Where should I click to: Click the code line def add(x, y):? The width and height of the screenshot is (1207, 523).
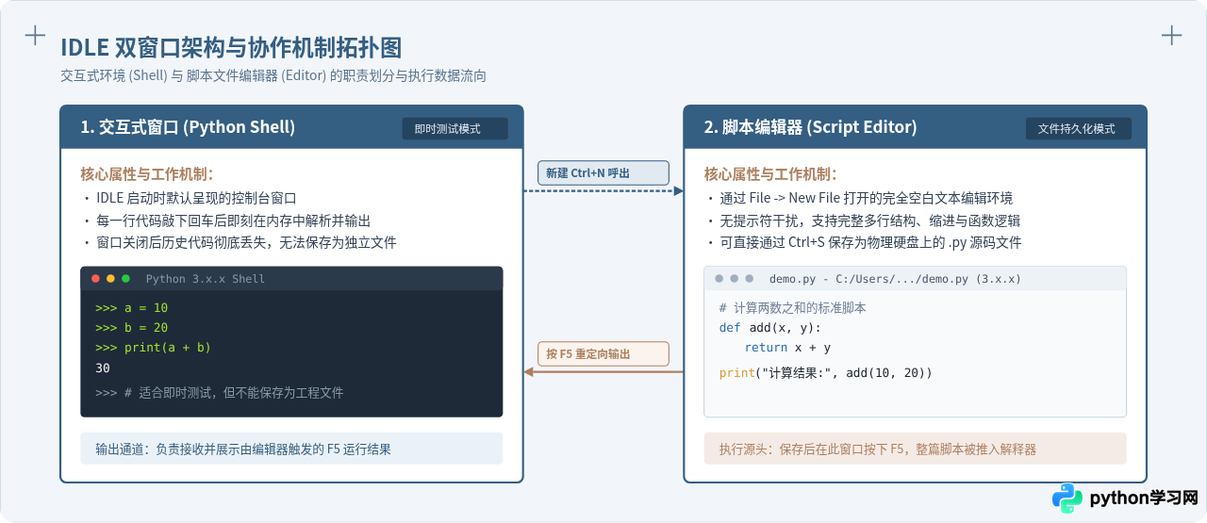tap(769, 328)
